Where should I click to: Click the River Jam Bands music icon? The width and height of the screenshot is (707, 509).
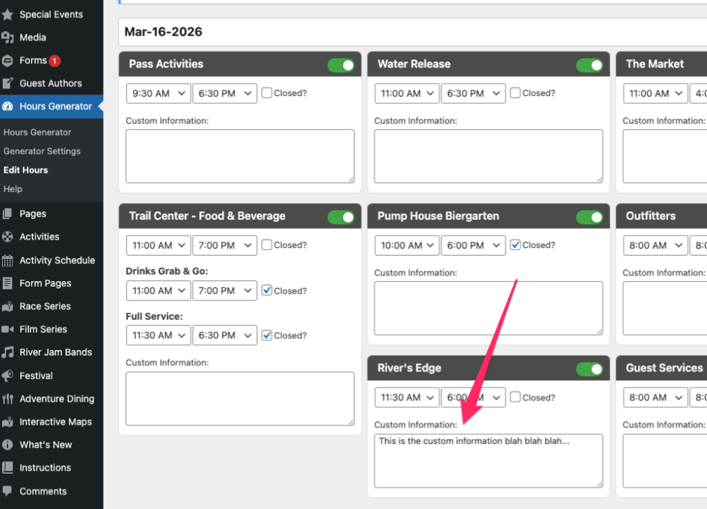point(8,352)
